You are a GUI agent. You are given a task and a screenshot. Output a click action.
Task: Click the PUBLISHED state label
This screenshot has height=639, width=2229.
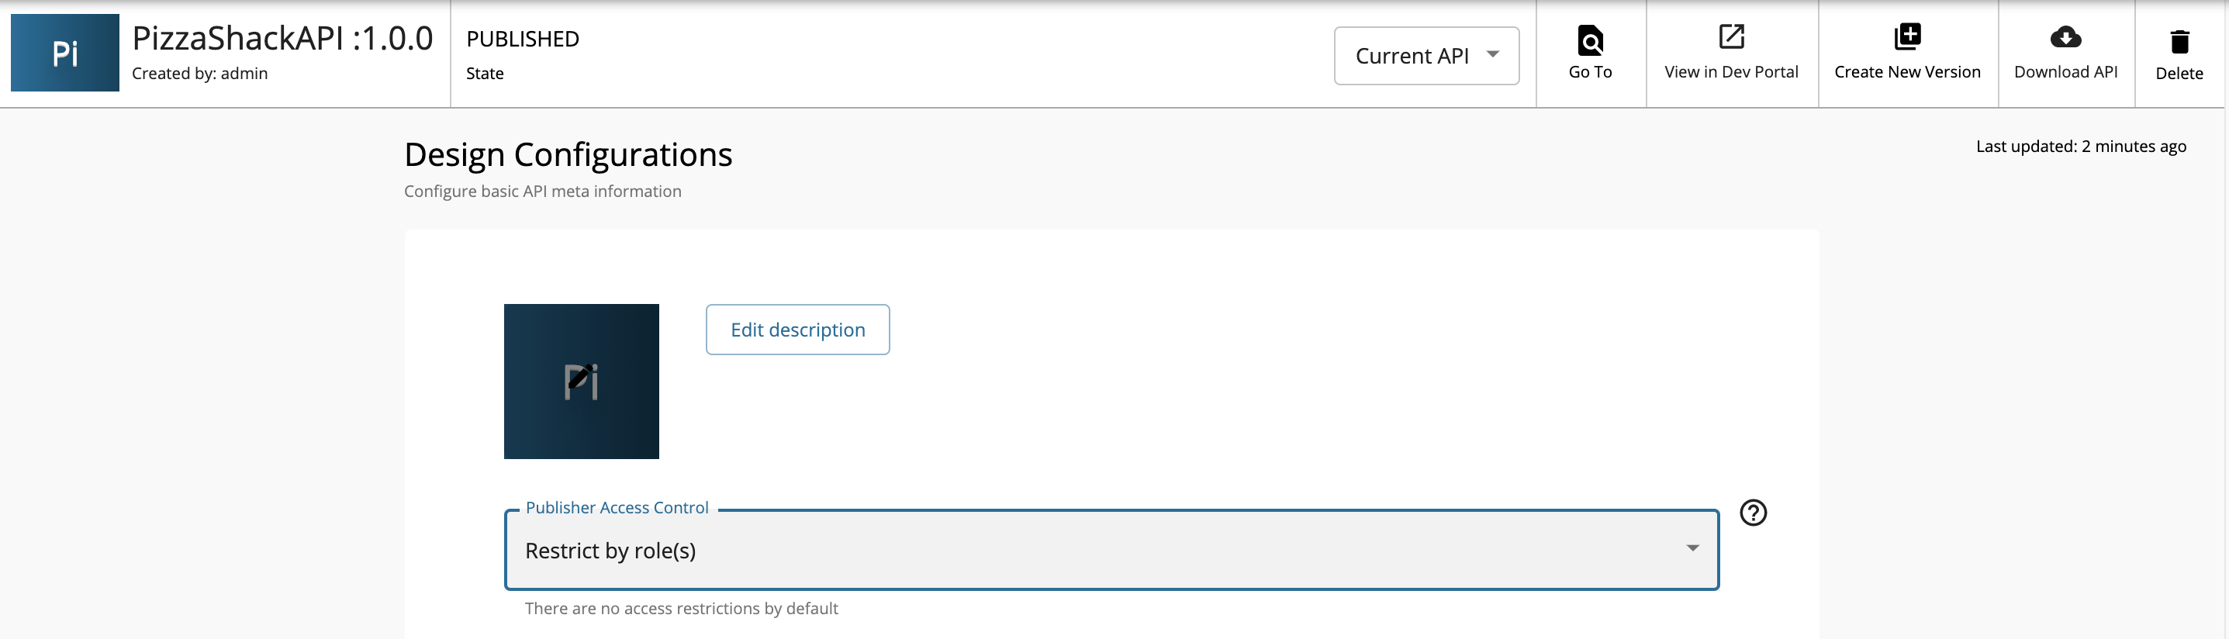(523, 39)
